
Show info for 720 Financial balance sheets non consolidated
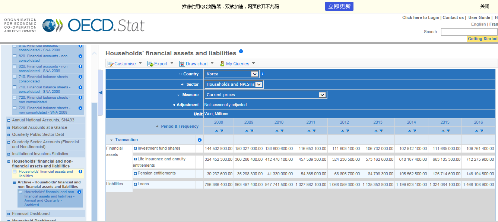click(80, 98)
